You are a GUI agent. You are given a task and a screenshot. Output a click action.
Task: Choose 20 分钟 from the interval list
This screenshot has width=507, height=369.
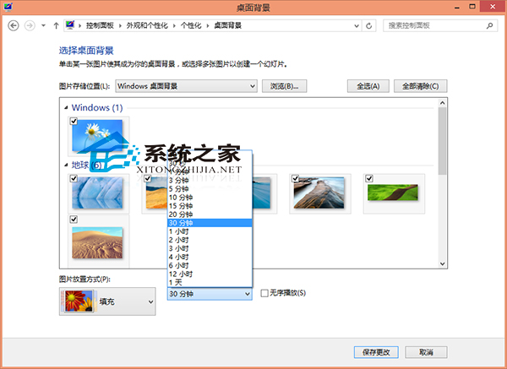point(210,214)
